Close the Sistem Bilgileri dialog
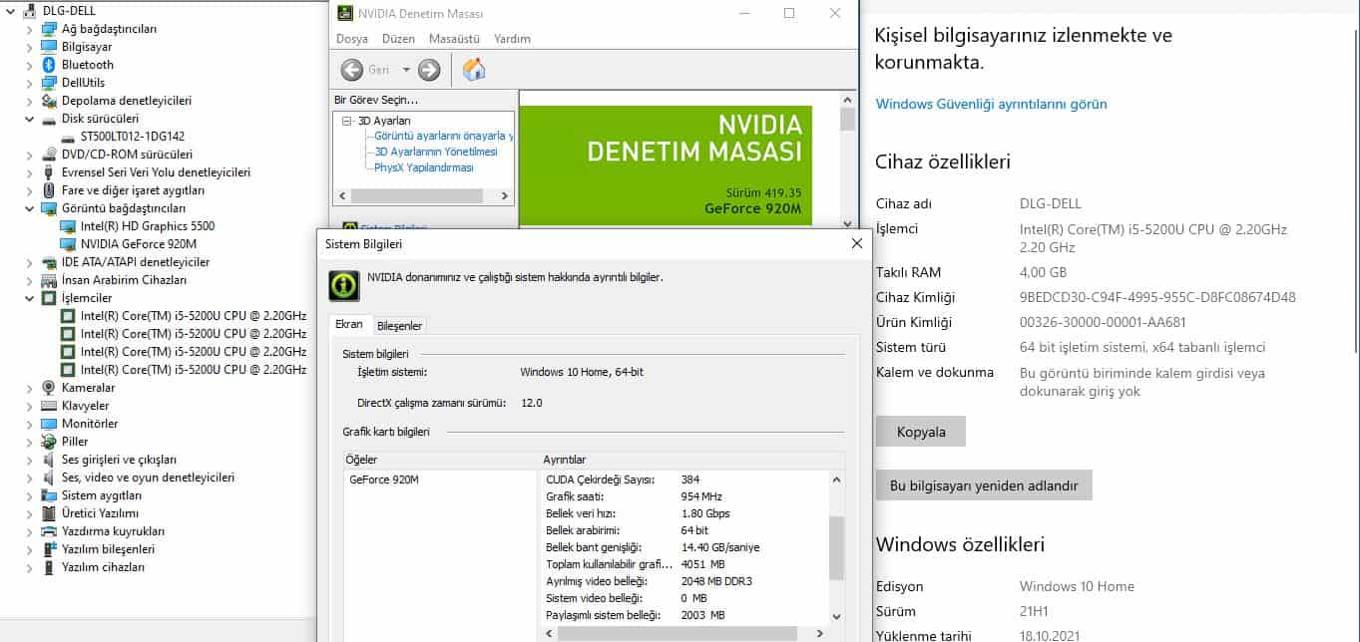 pyautogui.click(x=856, y=243)
